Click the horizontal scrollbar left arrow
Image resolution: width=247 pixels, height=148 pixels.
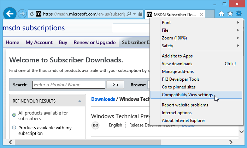[10, 142]
